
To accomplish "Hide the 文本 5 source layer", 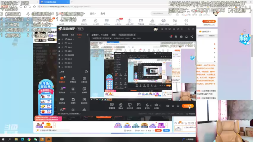I will 59,59.
